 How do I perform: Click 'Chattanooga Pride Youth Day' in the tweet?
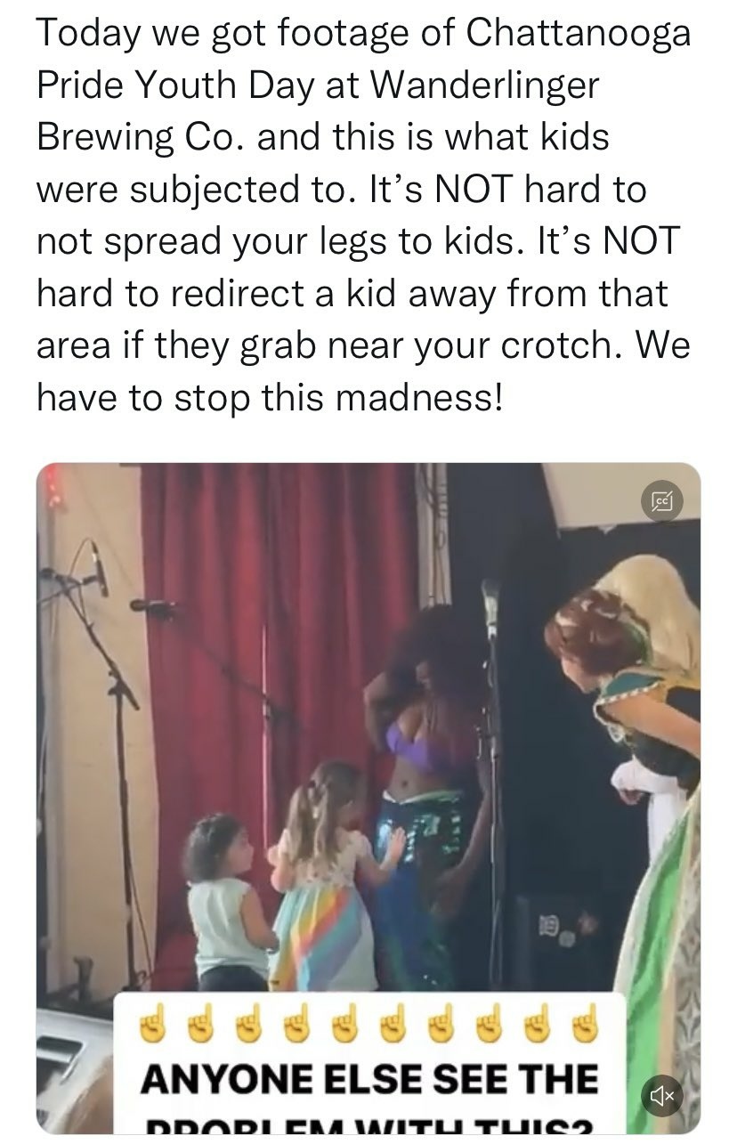(x=364, y=60)
